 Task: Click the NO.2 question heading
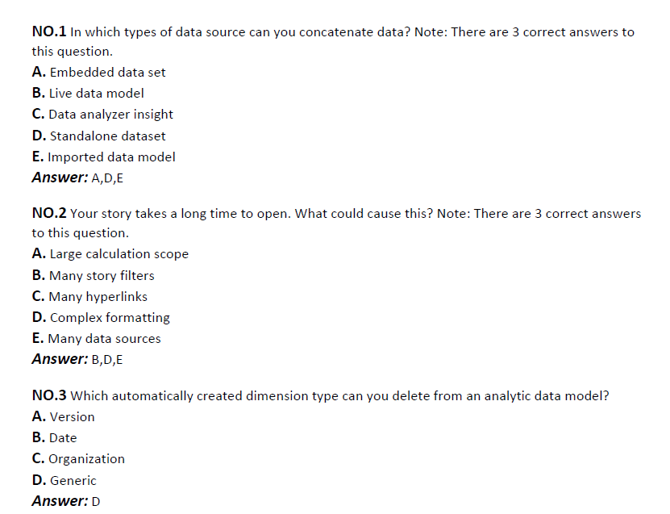point(49,213)
